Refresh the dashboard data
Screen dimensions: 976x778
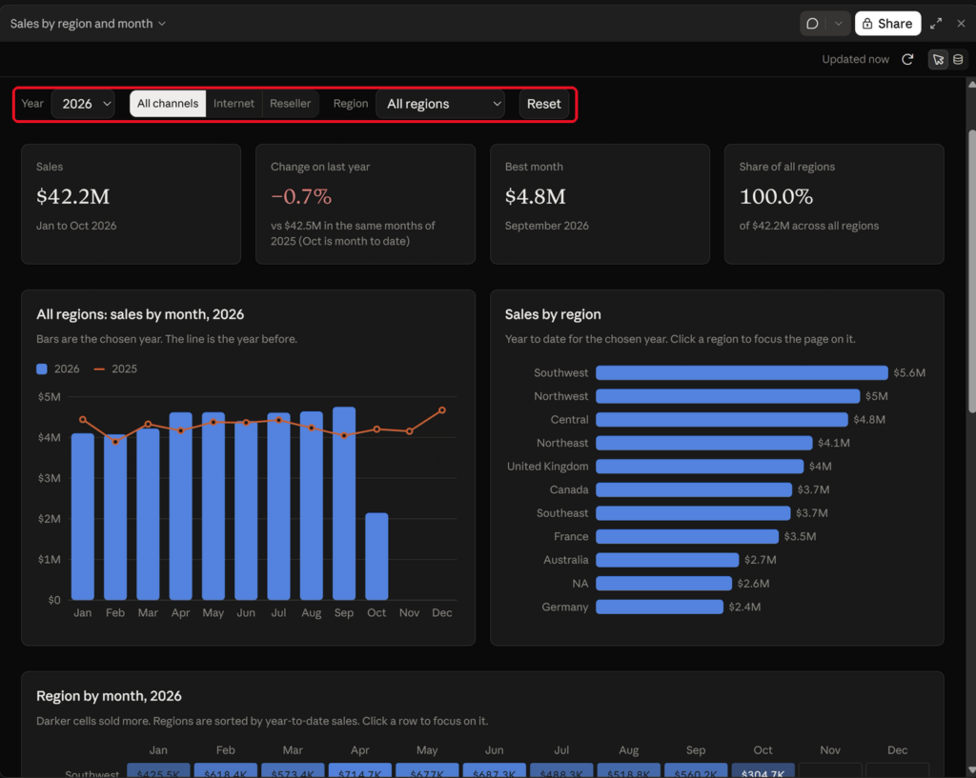tap(907, 59)
